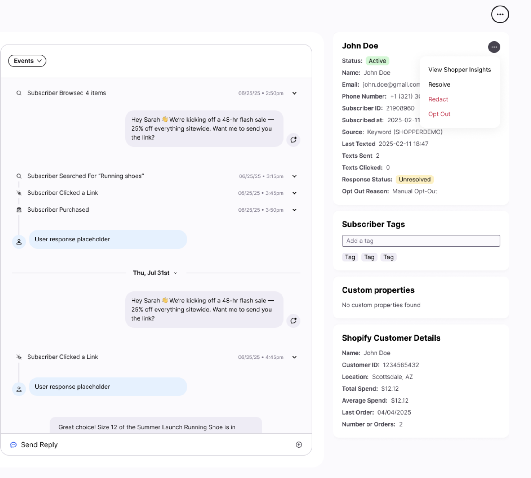The width and height of the screenshot is (531, 478).
Task: Expand the Subscriber Browsed 4 items event
Action: click(x=294, y=93)
